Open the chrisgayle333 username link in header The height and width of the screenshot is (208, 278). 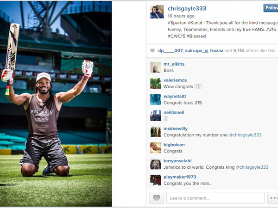point(187,8)
